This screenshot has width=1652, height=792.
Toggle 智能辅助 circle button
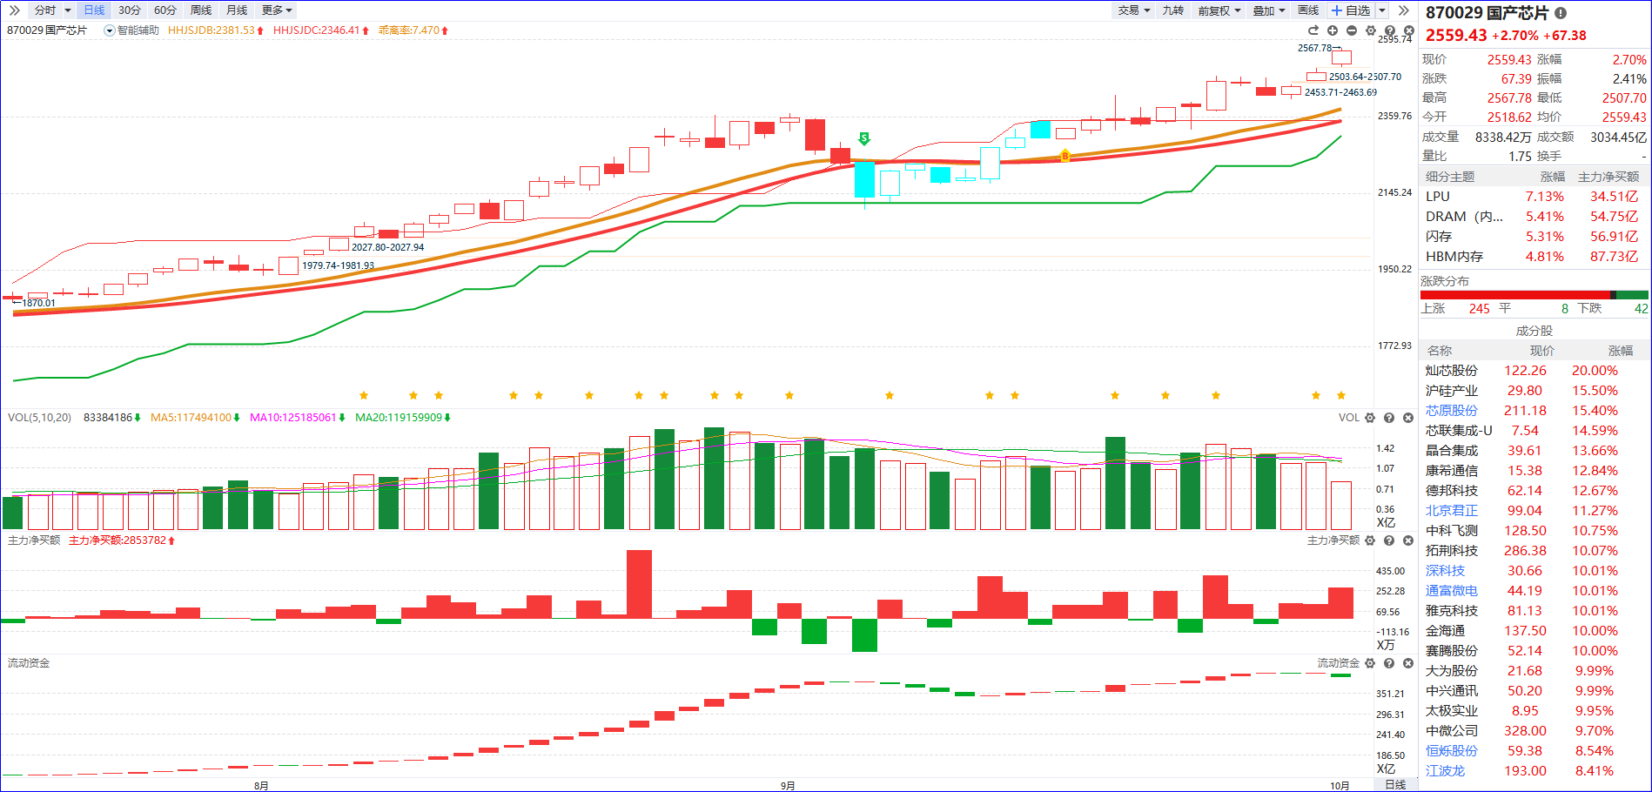pos(110,30)
